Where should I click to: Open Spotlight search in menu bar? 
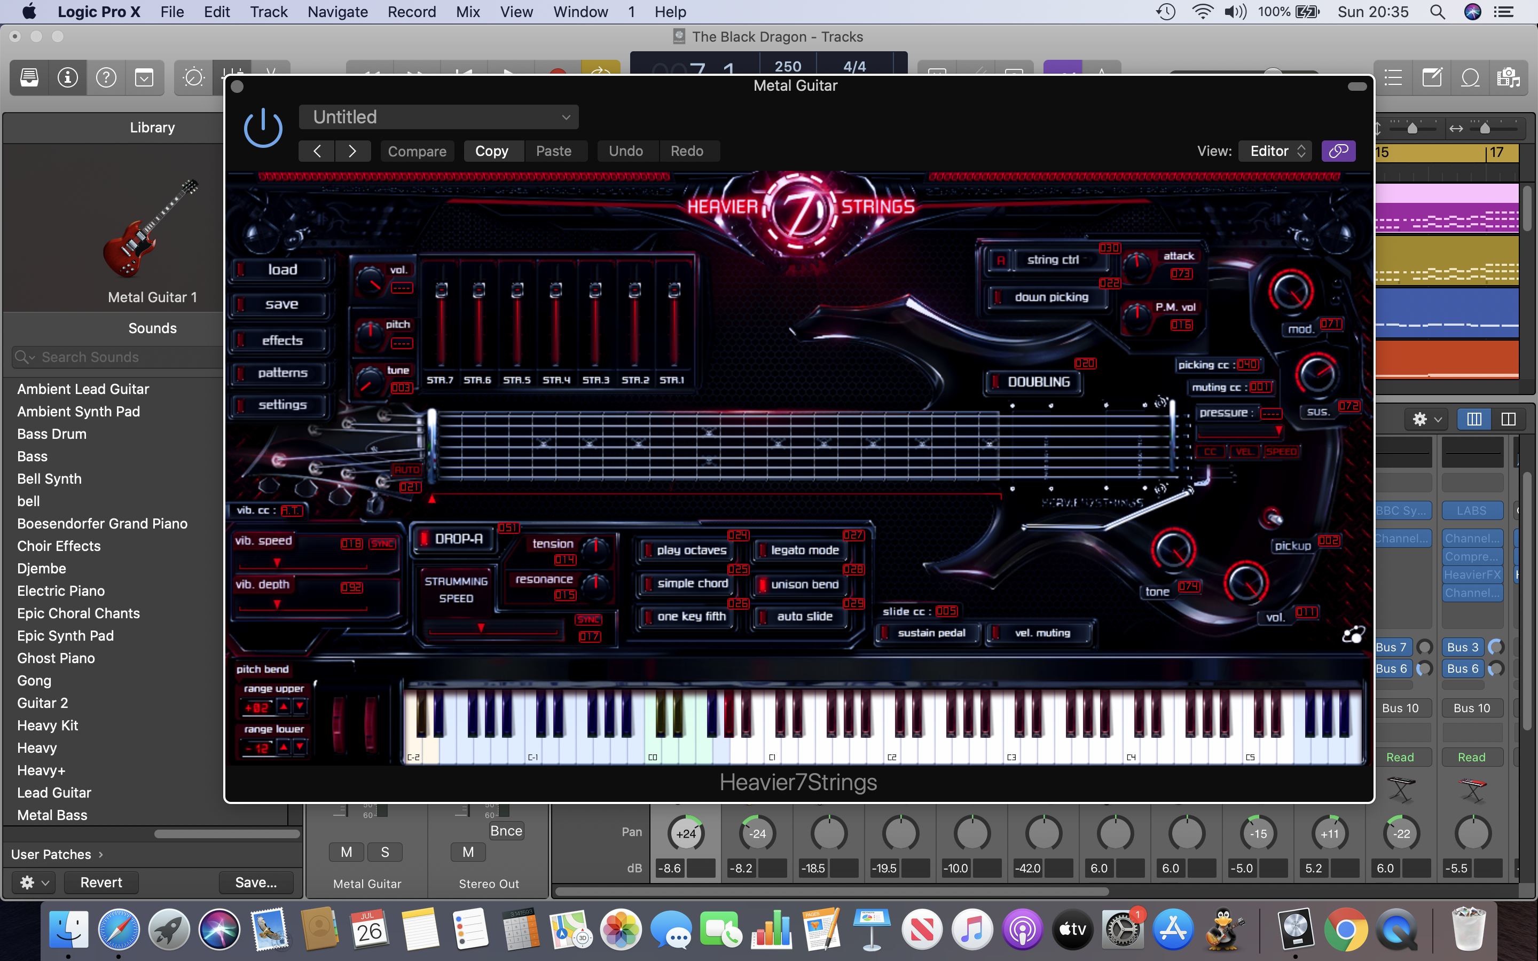click(1438, 11)
